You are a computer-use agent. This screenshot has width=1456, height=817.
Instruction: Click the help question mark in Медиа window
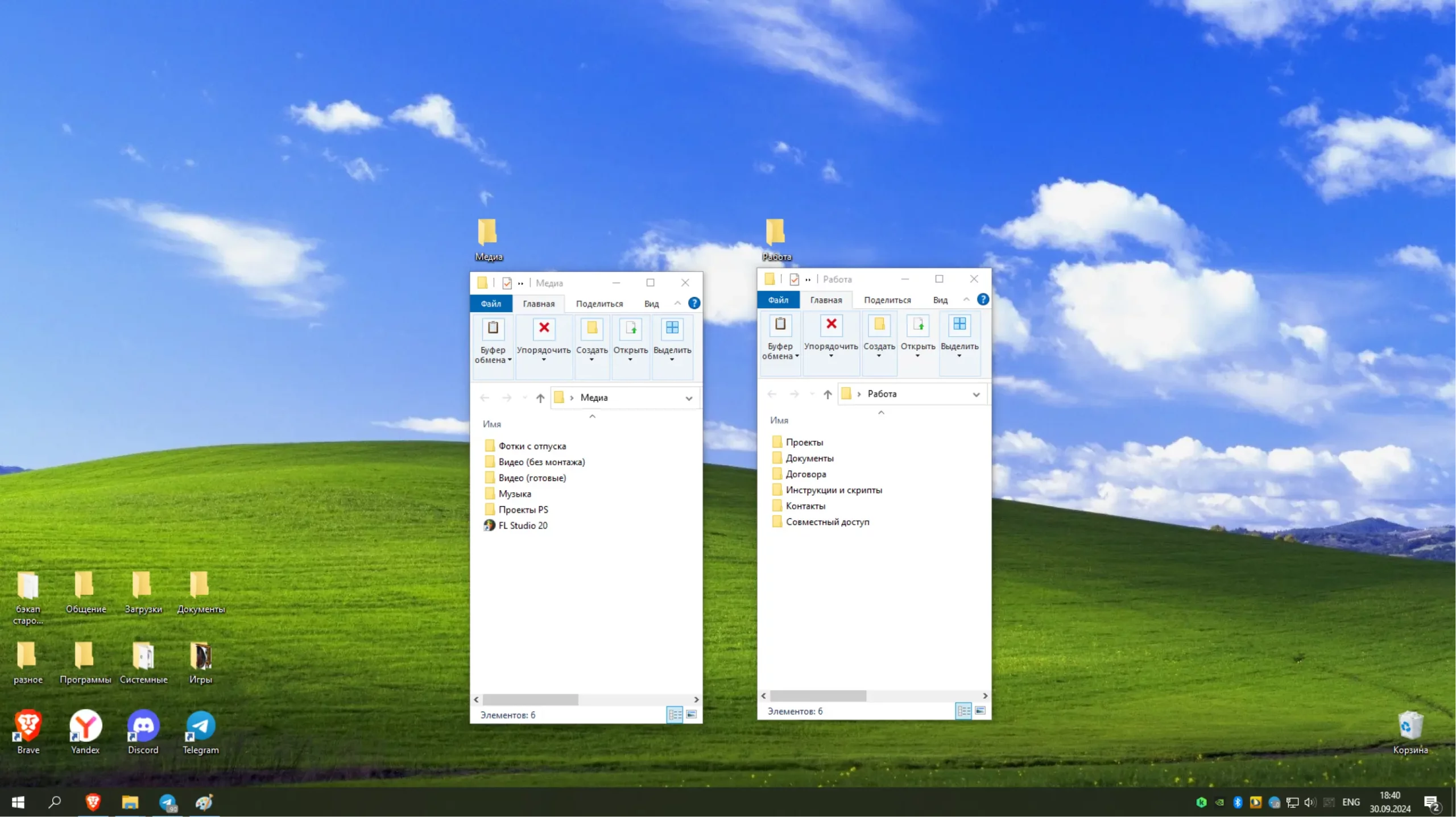click(694, 304)
